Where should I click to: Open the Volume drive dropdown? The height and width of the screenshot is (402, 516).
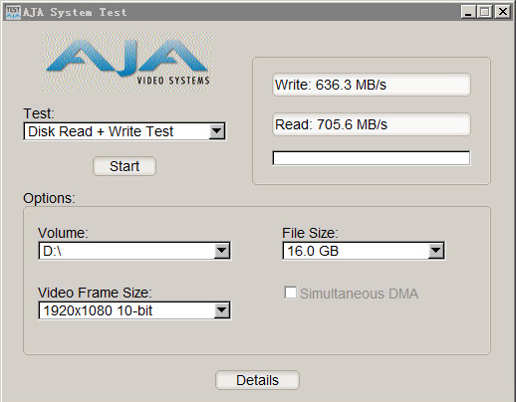(x=134, y=251)
